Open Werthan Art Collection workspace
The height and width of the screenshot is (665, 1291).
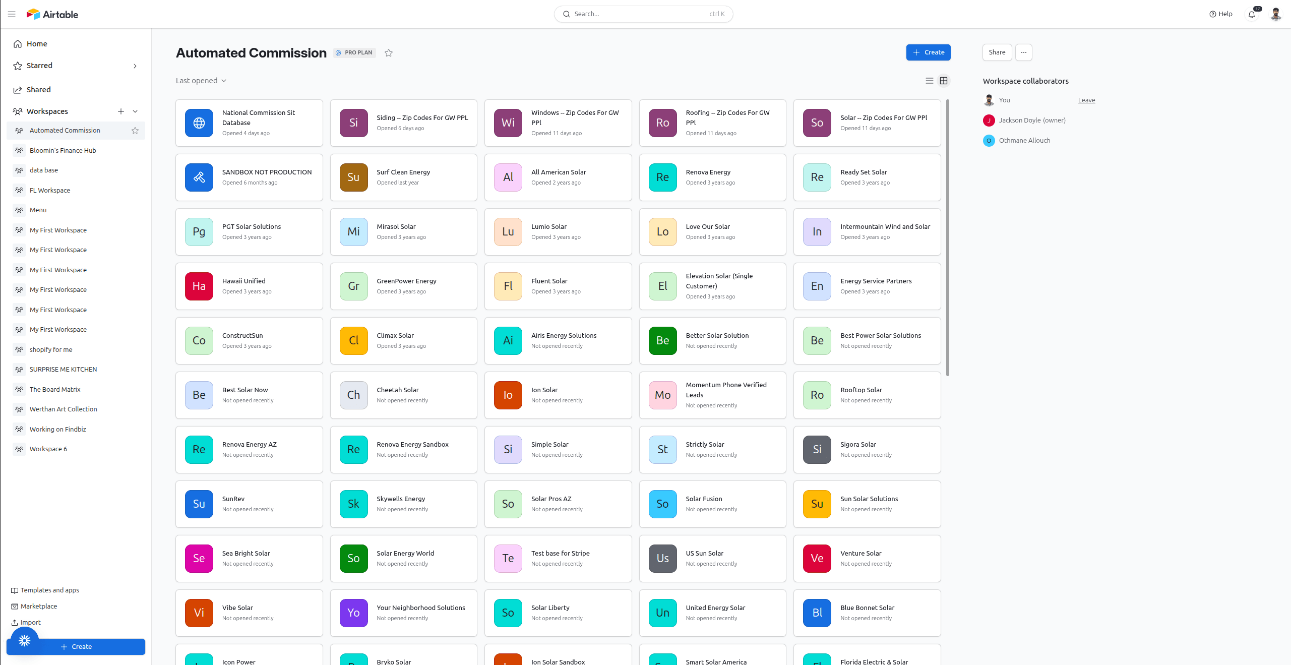coord(76,409)
